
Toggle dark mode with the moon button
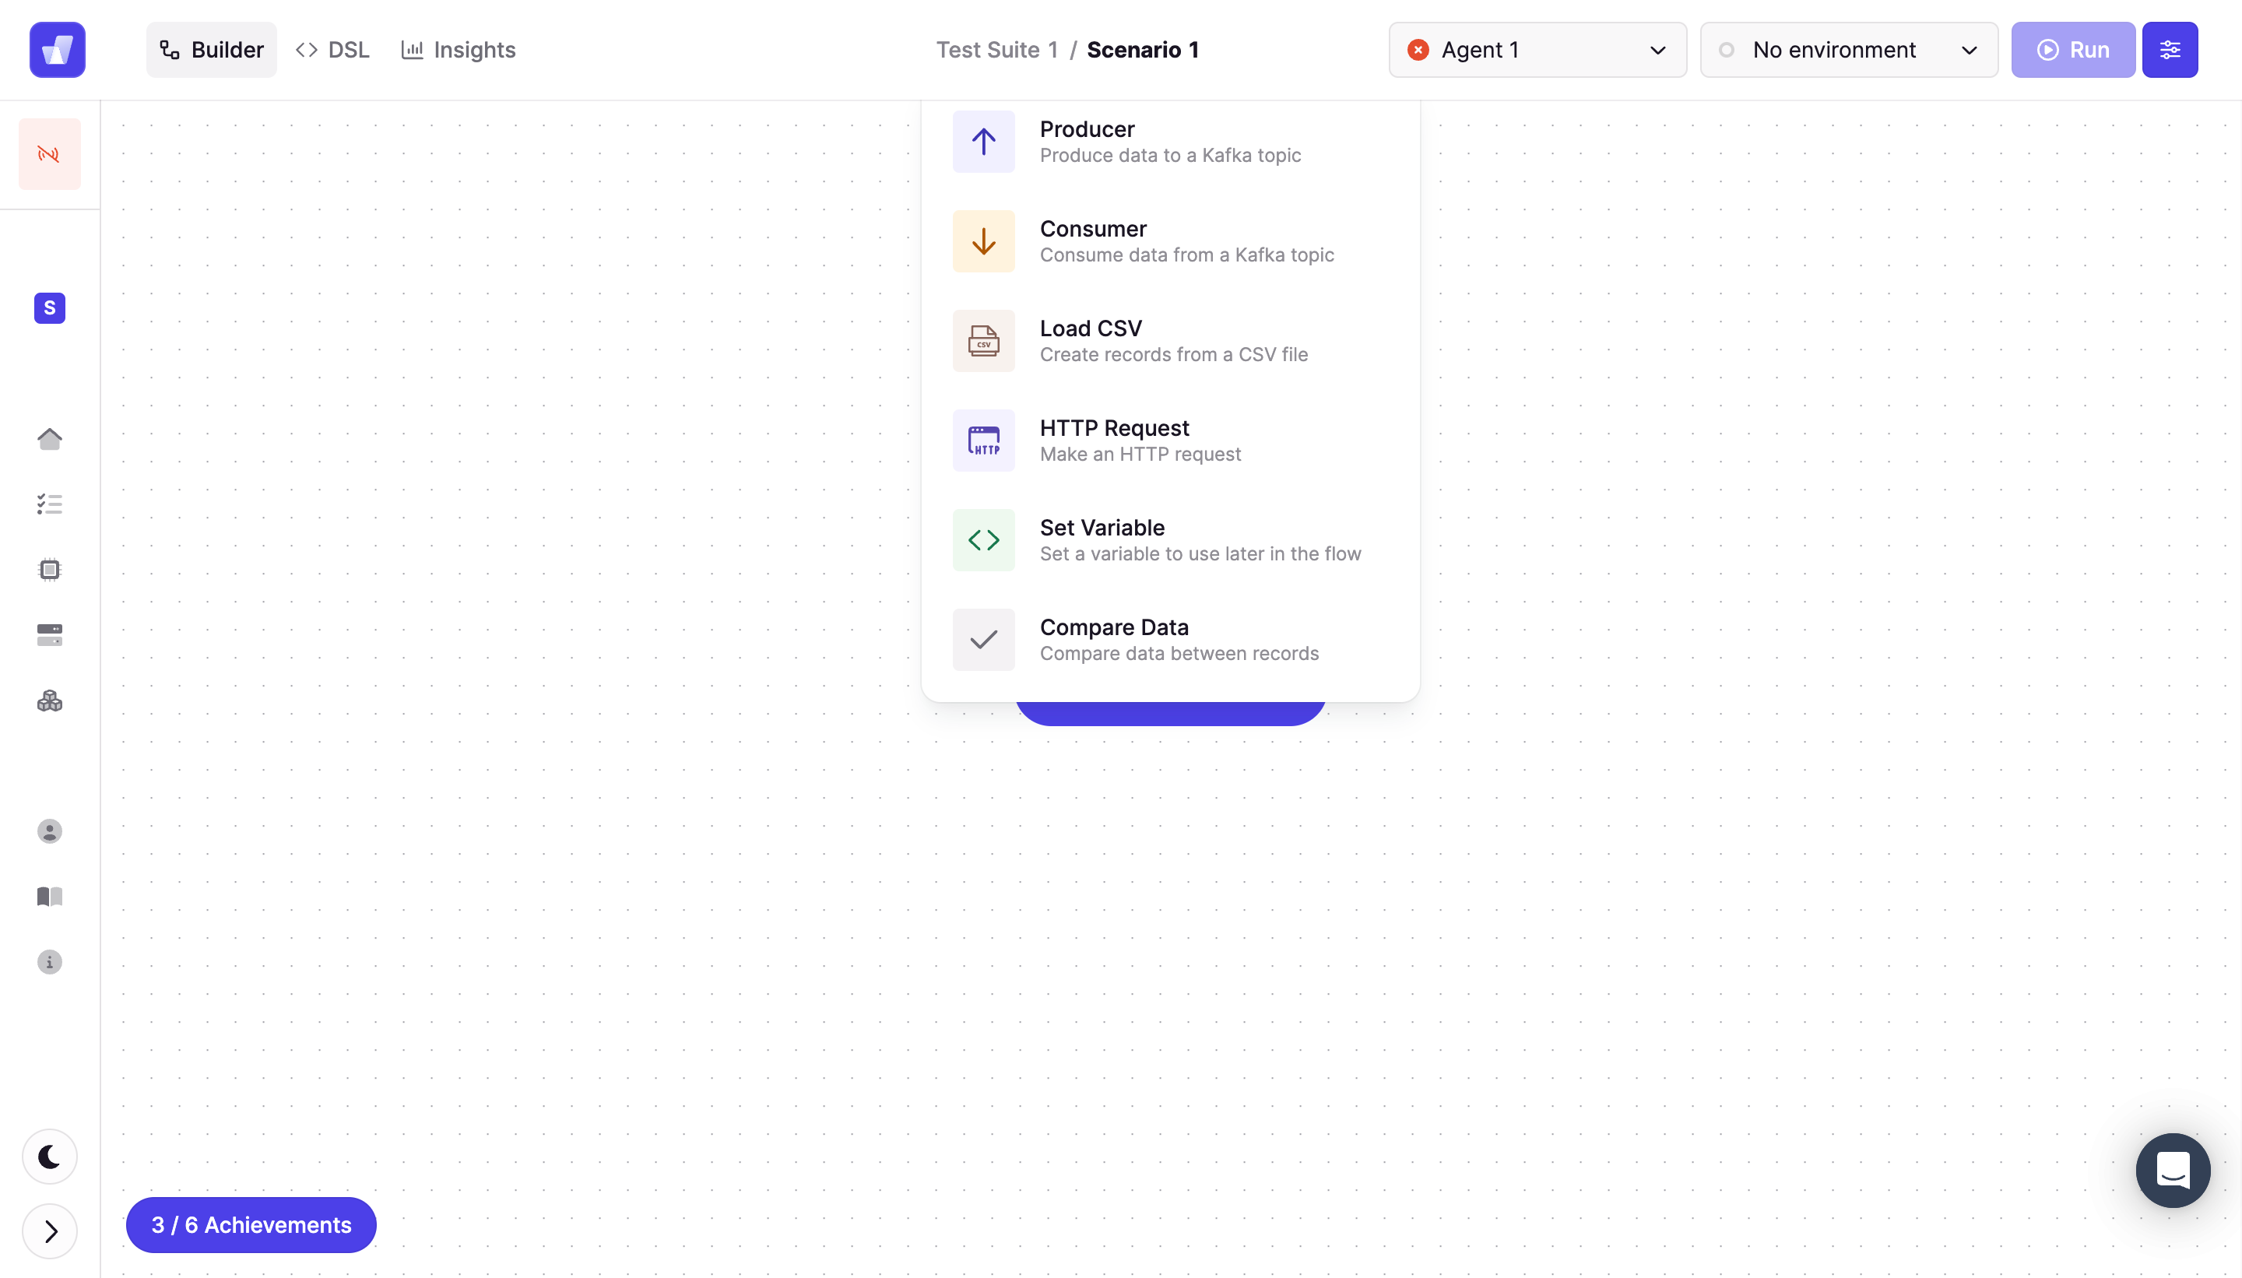(x=49, y=1157)
